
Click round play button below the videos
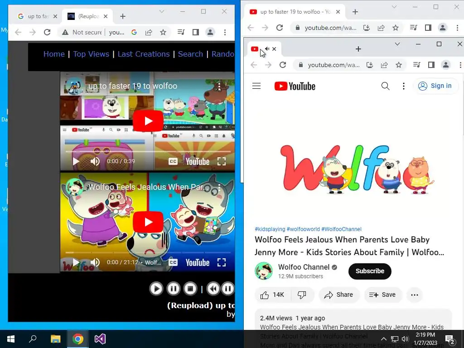pyautogui.click(x=156, y=289)
